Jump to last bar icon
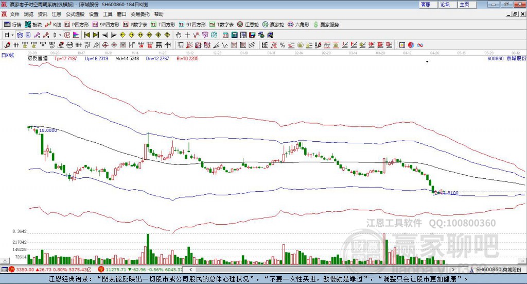Screen dimensions: 527x284 coord(96,35)
